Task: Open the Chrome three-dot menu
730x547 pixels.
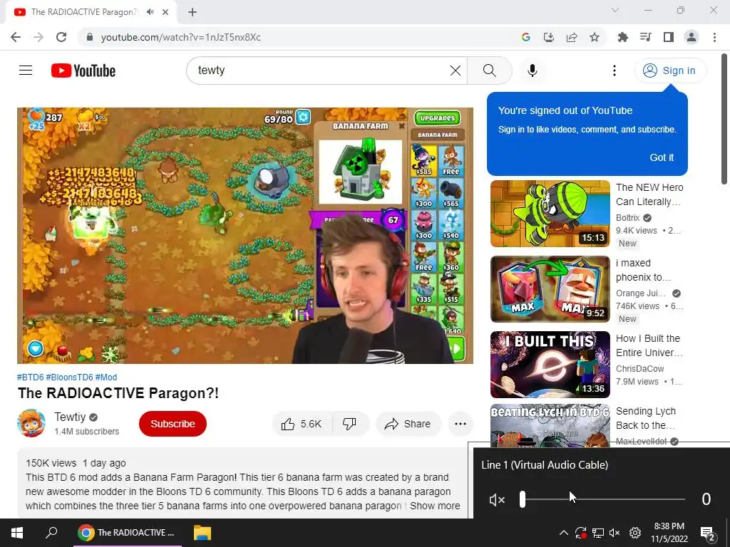Action: click(714, 37)
